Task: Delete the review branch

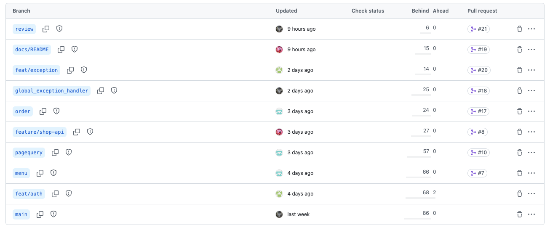Action: click(520, 29)
